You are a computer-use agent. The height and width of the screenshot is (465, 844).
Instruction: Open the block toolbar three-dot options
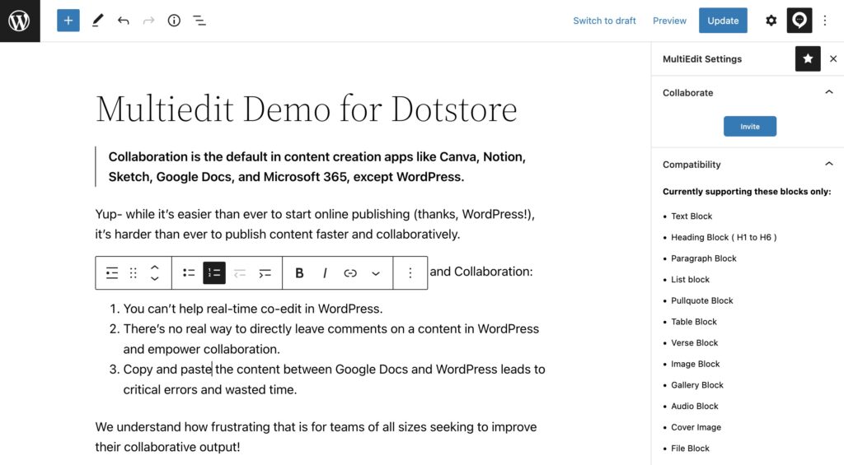tap(410, 273)
